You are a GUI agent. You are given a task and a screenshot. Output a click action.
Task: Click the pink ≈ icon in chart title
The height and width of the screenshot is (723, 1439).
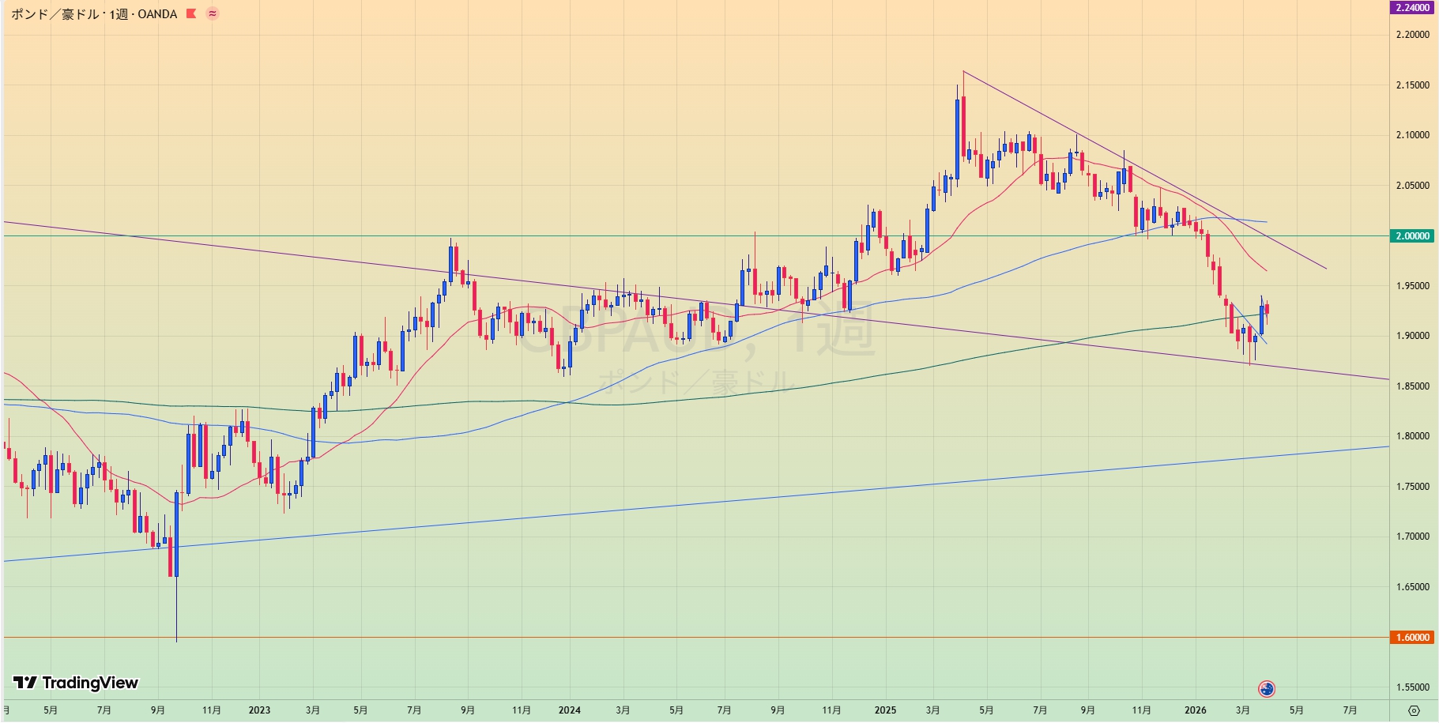[x=213, y=13]
